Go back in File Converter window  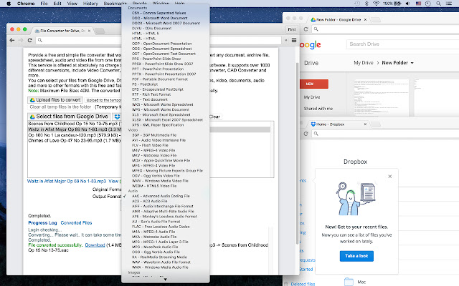pos(12,40)
